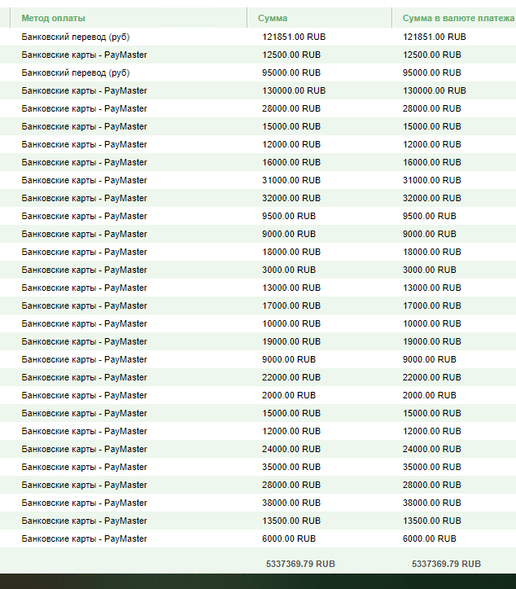
Task: Select the PayMaster row with 12500.00 RUB
Action: [258, 55]
